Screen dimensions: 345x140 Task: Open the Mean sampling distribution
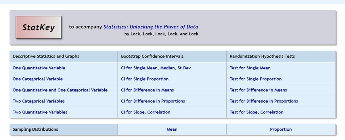(x=172, y=129)
